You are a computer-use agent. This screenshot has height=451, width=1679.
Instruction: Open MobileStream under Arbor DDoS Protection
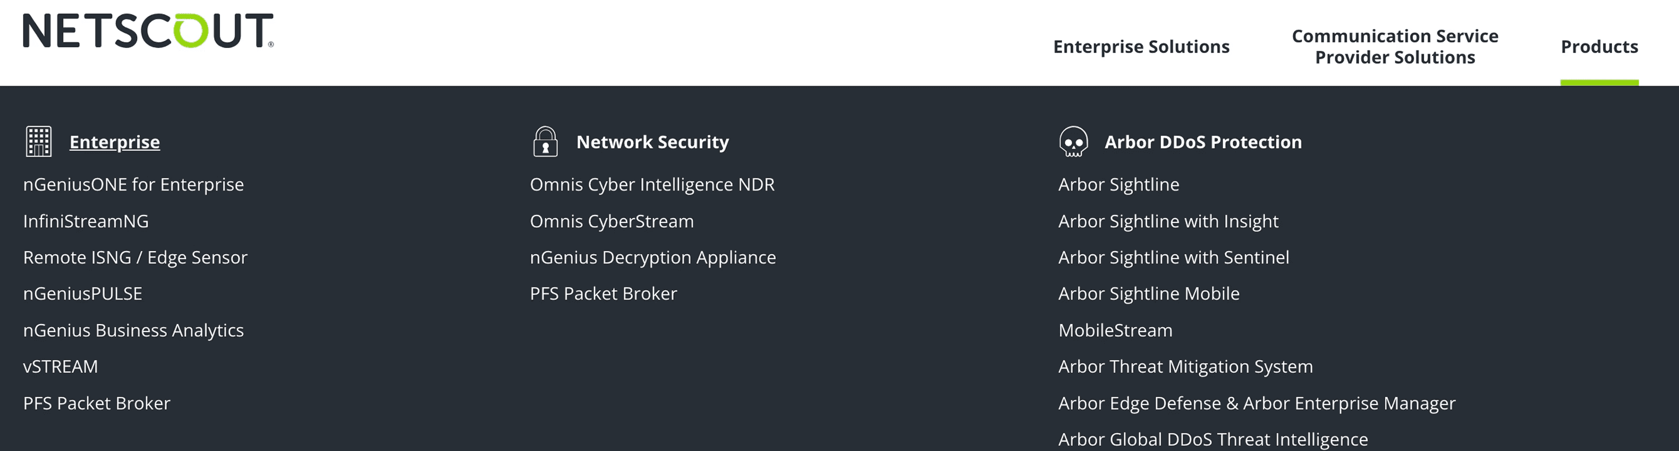1115,330
